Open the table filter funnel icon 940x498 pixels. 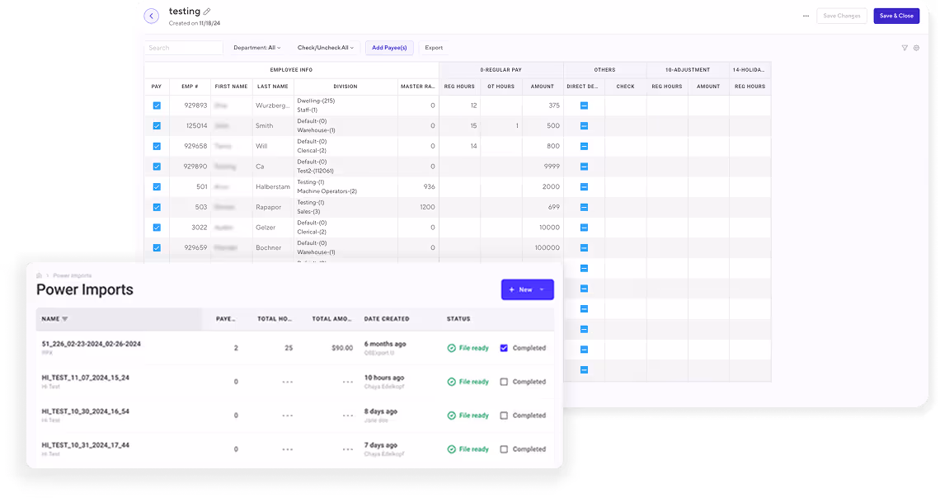(x=905, y=48)
